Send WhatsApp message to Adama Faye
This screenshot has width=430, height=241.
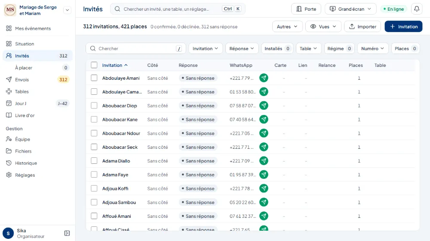(264, 175)
